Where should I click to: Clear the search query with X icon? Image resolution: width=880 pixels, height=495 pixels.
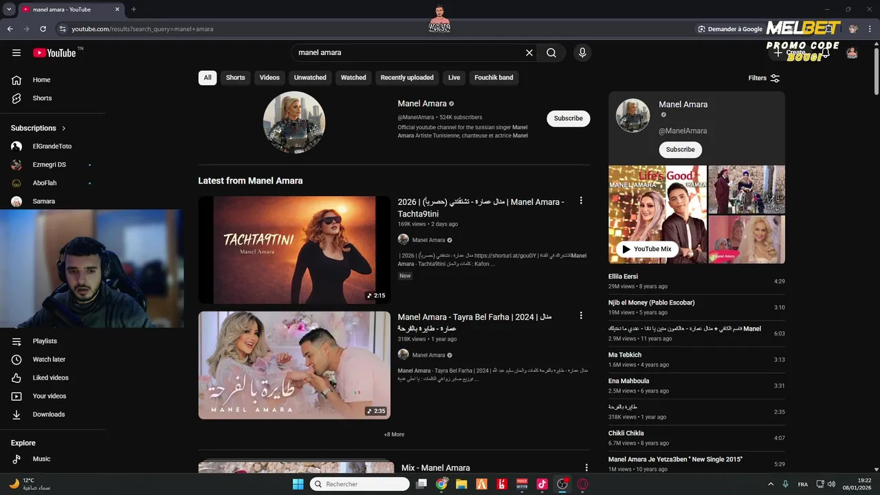(529, 53)
